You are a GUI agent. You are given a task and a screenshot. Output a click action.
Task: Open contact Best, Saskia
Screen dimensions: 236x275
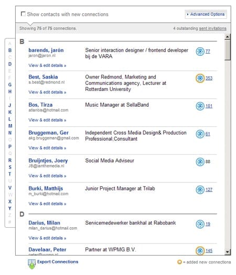pyautogui.click(x=43, y=77)
